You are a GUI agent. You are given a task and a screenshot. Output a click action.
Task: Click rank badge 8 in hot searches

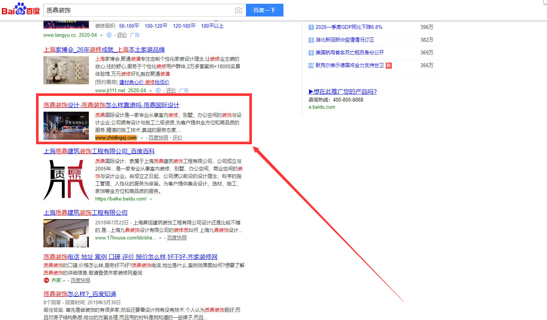(x=311, y=40)
